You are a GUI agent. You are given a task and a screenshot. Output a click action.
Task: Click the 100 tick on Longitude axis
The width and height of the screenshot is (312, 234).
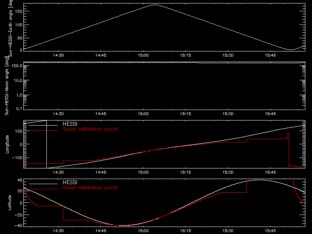click(x=19, y=131)
